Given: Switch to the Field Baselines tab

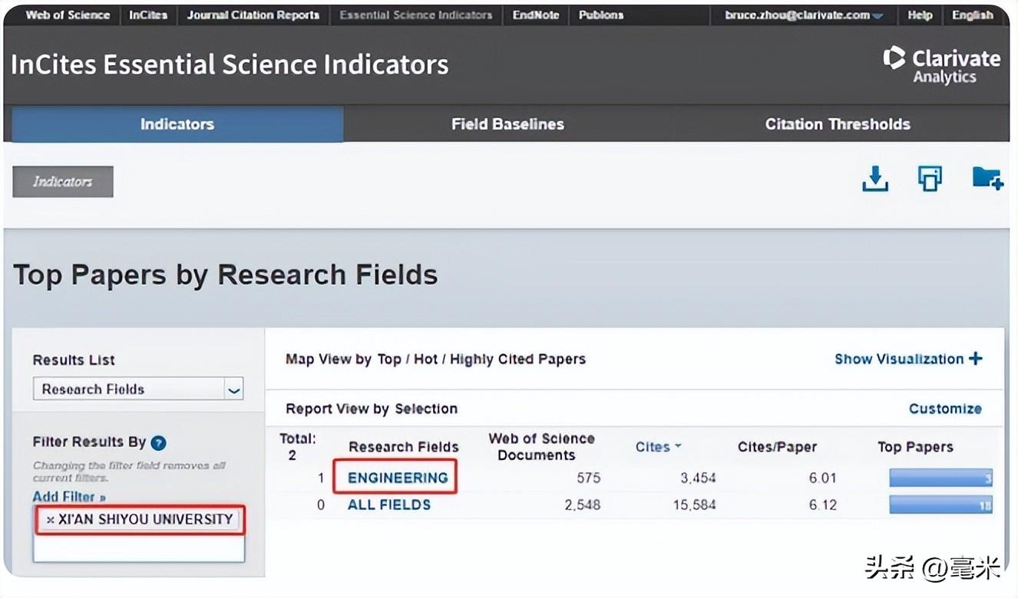Looking at the screenshot, I should [x=507, y=124].
